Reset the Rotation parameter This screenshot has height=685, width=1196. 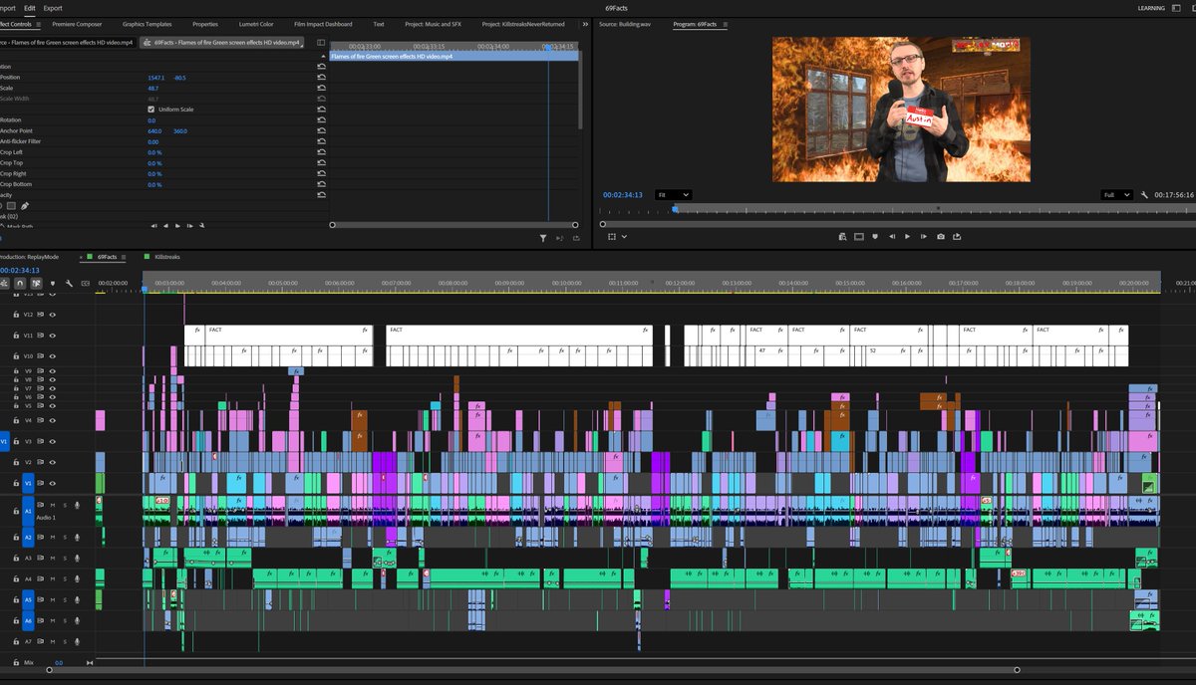321,120
